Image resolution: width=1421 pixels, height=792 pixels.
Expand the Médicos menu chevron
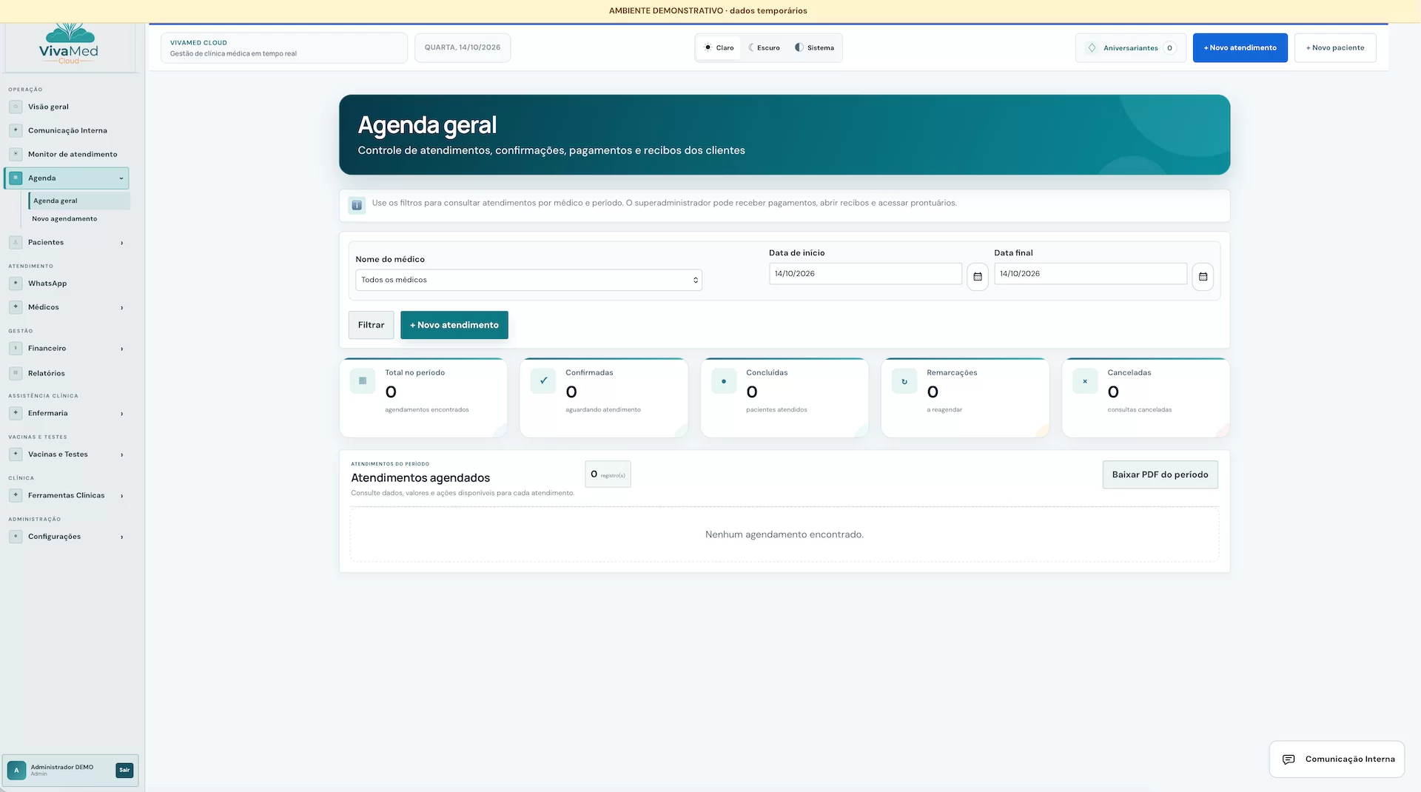(121, 308)
